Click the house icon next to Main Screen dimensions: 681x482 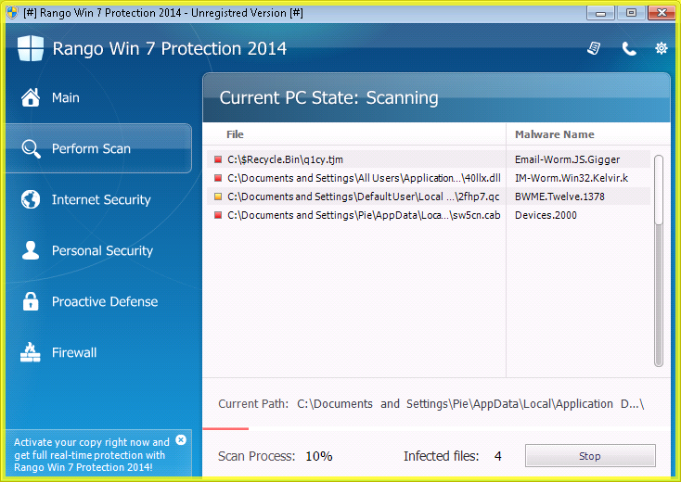pyautogui.click(x=31, y=97)
